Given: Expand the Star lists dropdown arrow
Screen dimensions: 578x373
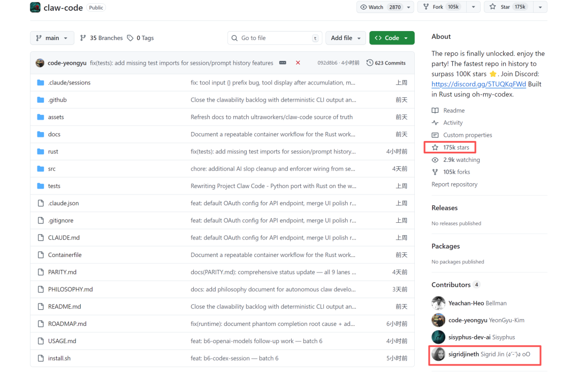Looking at the screenshot, I should point(539,7).
